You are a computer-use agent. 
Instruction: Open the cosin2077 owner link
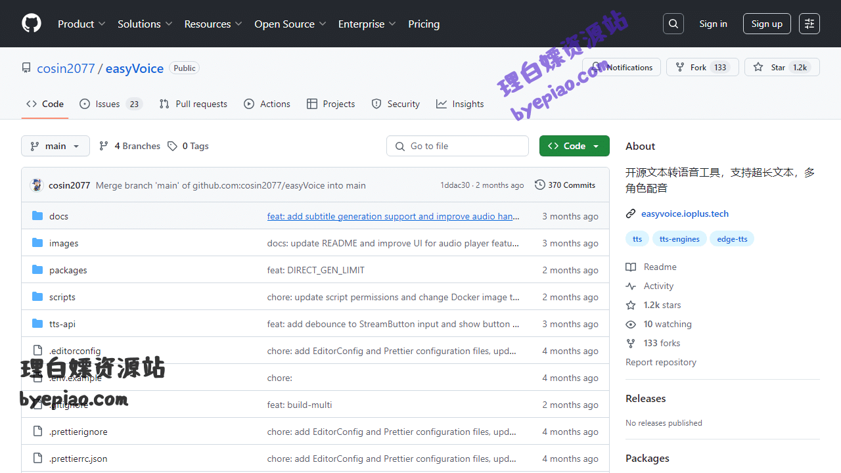(x=66, y=68)
